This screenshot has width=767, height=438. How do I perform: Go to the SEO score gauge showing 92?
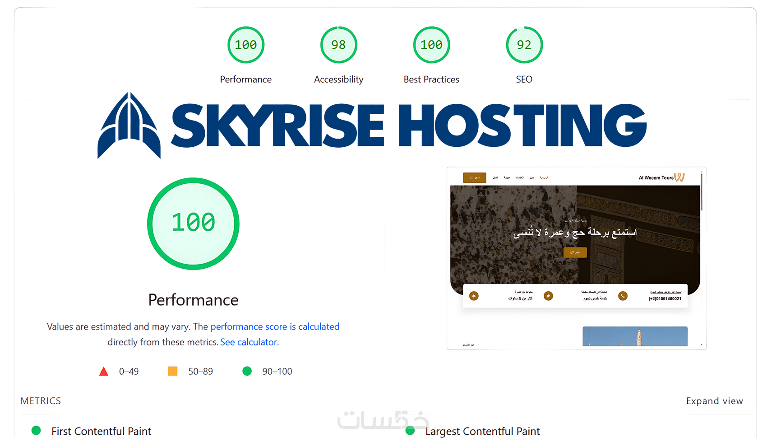click(x=524, y=45)
